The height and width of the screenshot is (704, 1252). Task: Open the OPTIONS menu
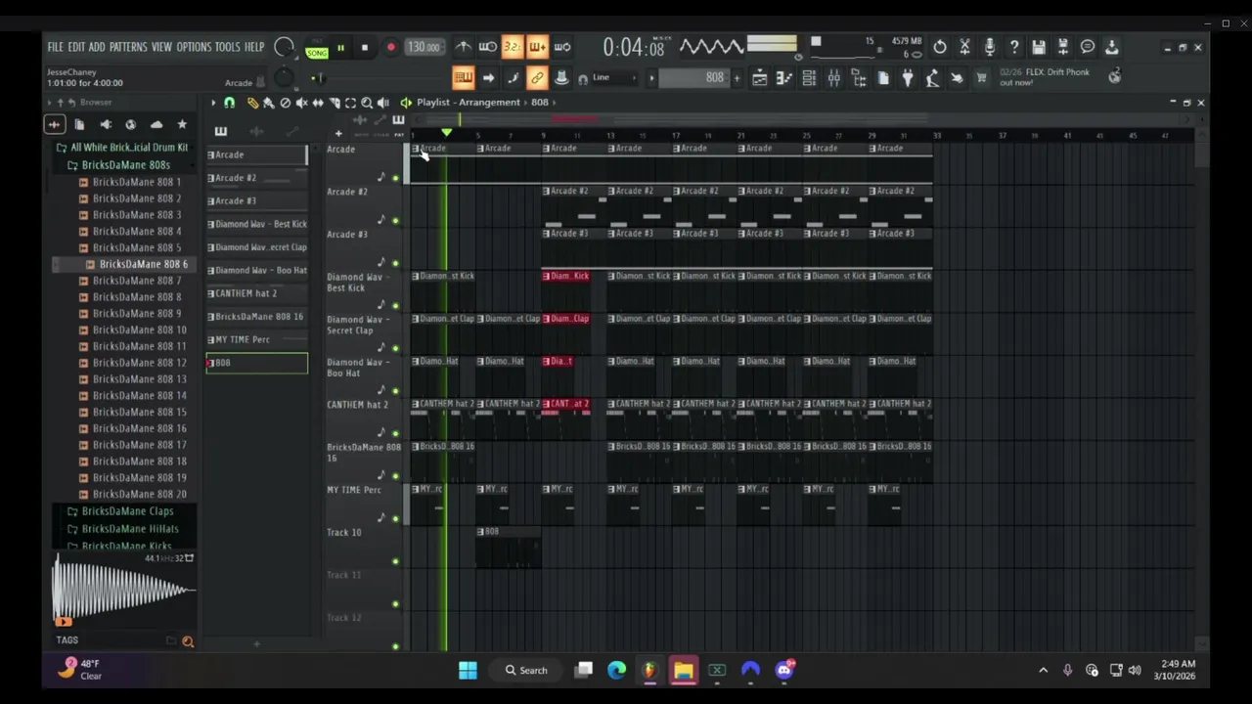click(194, 47)
